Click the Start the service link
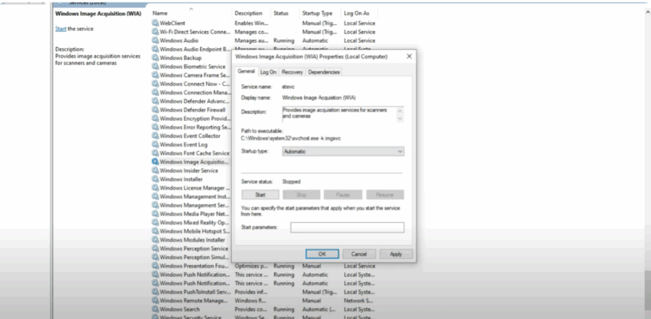This screenshot has height=319, width=651. tap(60, 29)
